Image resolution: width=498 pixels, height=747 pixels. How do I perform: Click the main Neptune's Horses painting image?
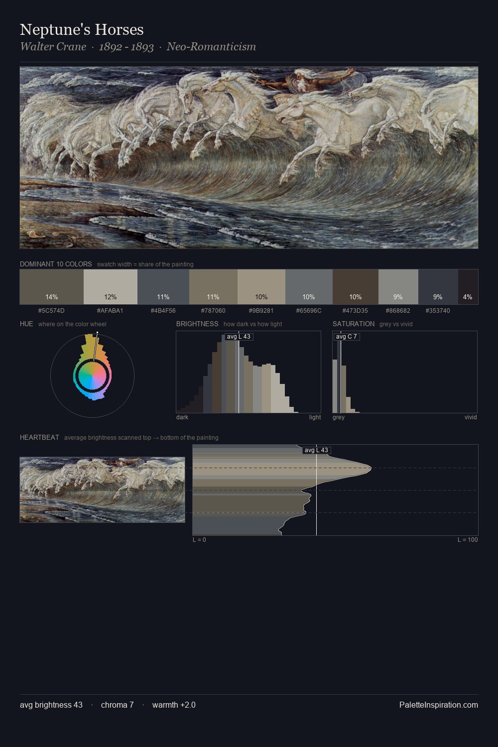click(249, 158)
